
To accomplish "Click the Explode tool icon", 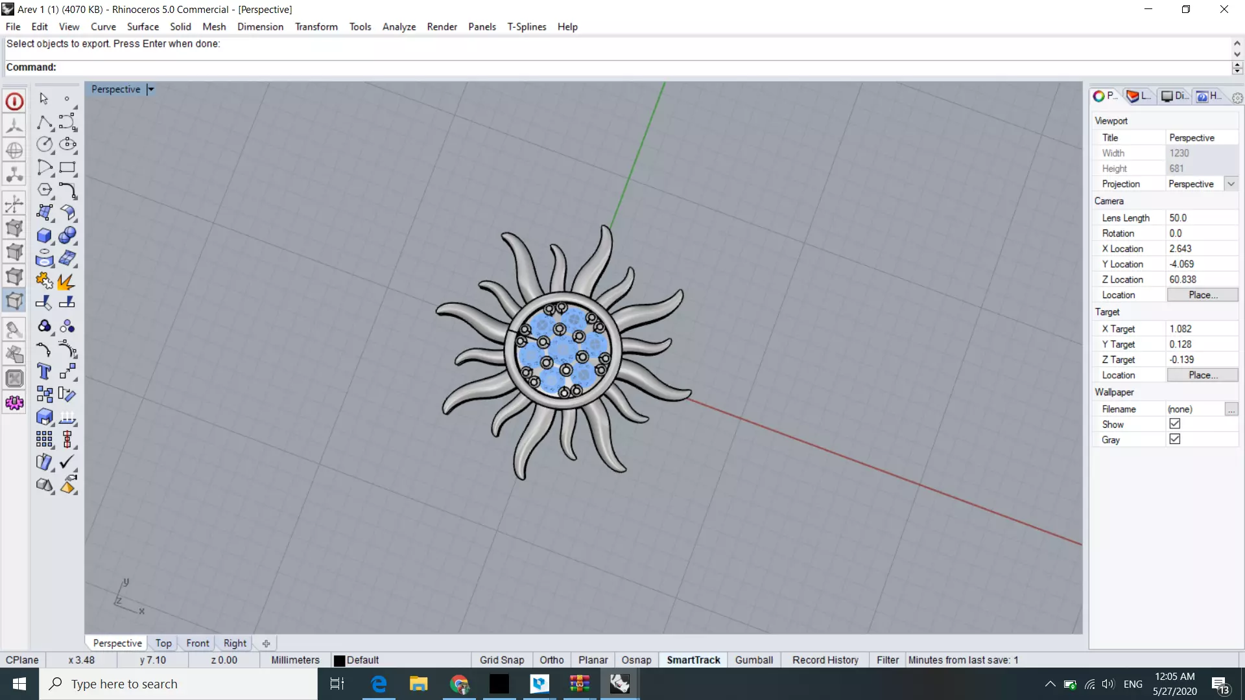I will pyautogui.click(x=67, y=281).
